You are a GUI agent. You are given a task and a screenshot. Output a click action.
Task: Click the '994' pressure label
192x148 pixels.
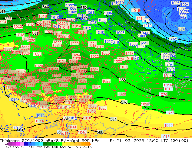(x=181, y=29)
